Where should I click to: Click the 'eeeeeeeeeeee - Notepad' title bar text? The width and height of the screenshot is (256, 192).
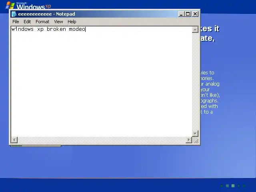46,14
